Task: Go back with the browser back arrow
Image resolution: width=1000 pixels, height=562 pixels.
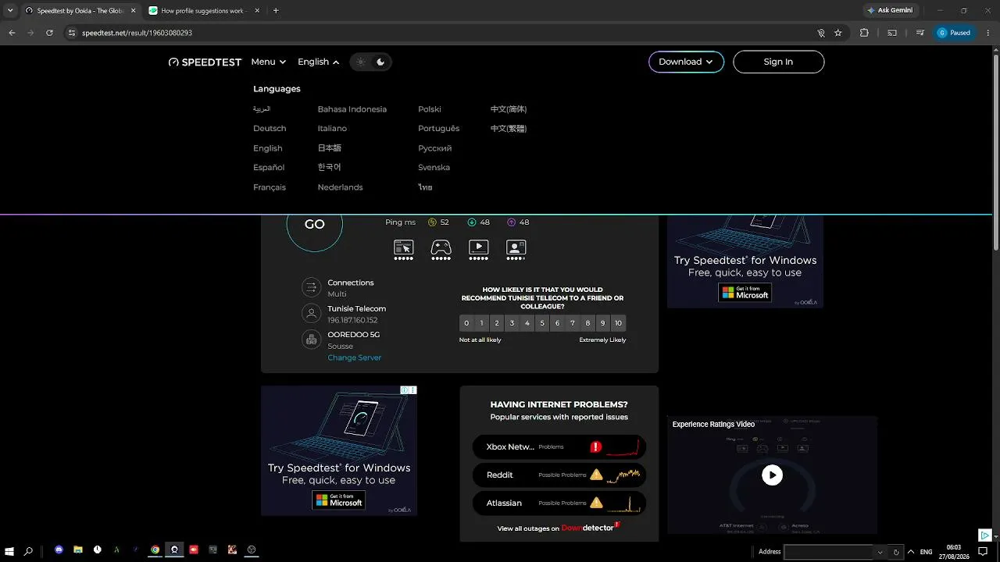Action: (x=12, y=33)
